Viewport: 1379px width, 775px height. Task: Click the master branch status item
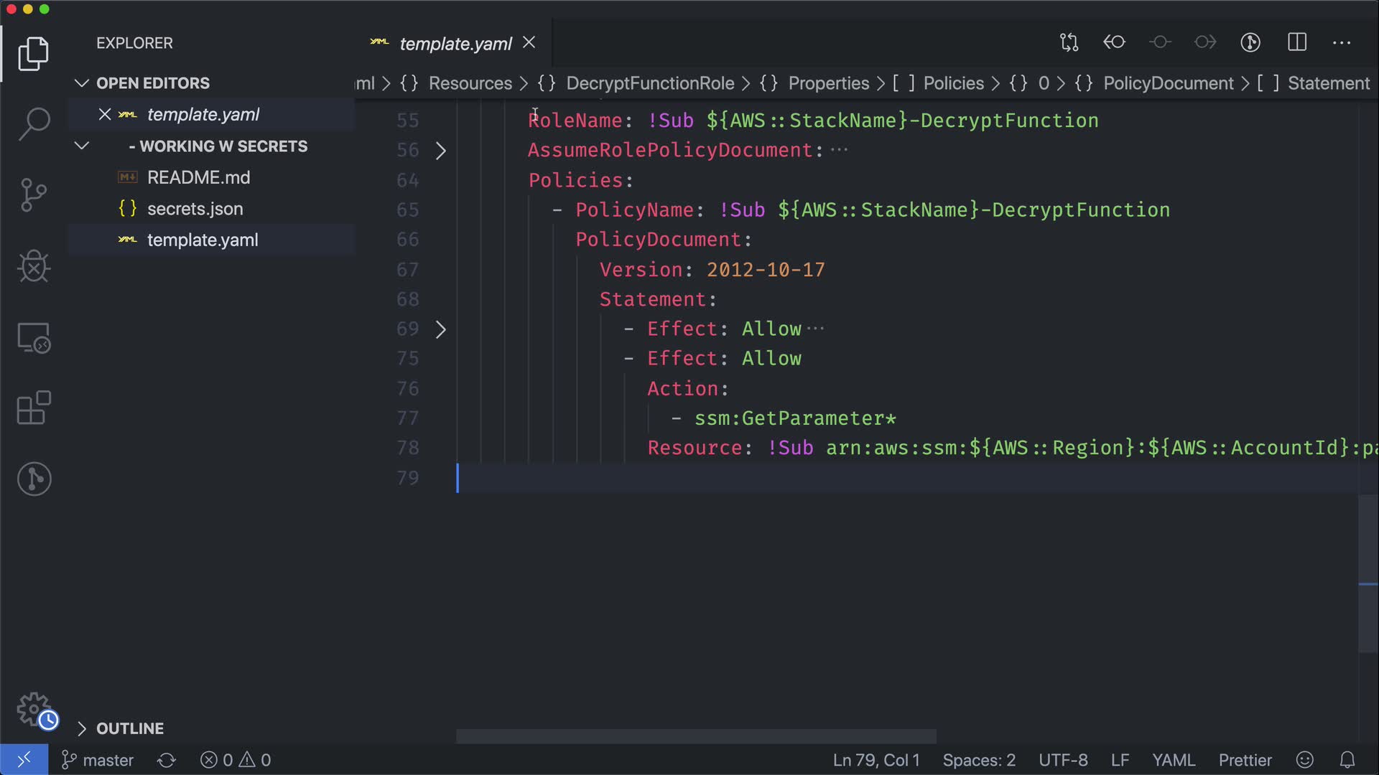[x=98, y=760]
